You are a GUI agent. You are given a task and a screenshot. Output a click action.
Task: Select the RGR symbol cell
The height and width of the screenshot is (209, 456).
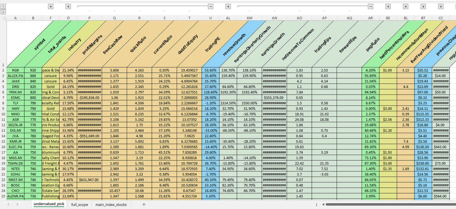coord(15,70)
